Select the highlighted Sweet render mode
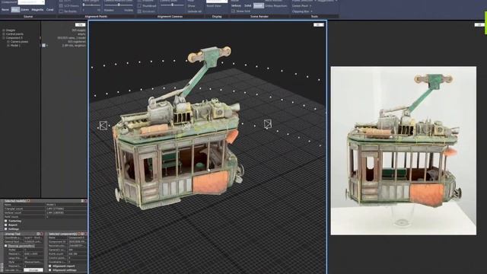Screen dimensions: 487x274 258,5
